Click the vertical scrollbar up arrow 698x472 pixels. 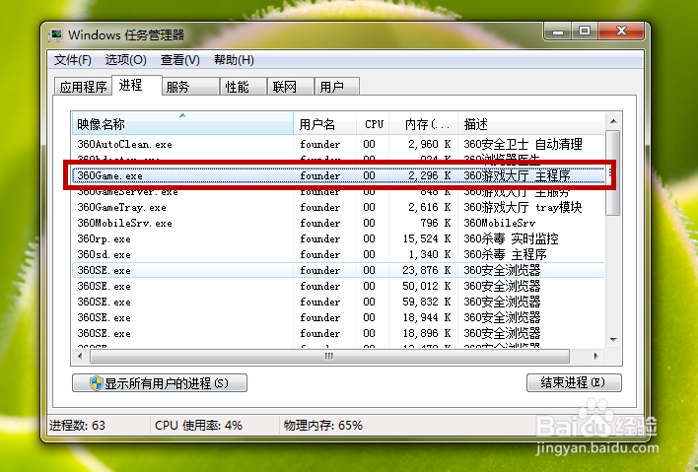pyautogui.click(x=613, y=121)
